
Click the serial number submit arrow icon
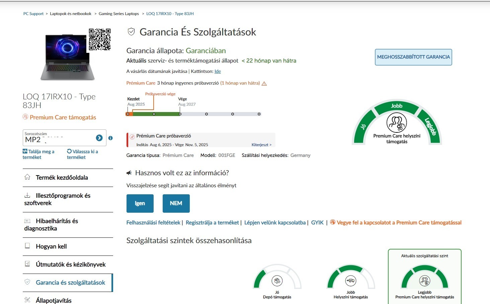99,138
